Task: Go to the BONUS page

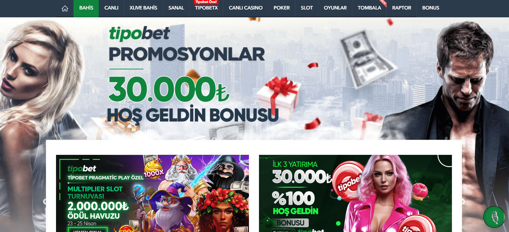Action: click(x=431, y=8)
